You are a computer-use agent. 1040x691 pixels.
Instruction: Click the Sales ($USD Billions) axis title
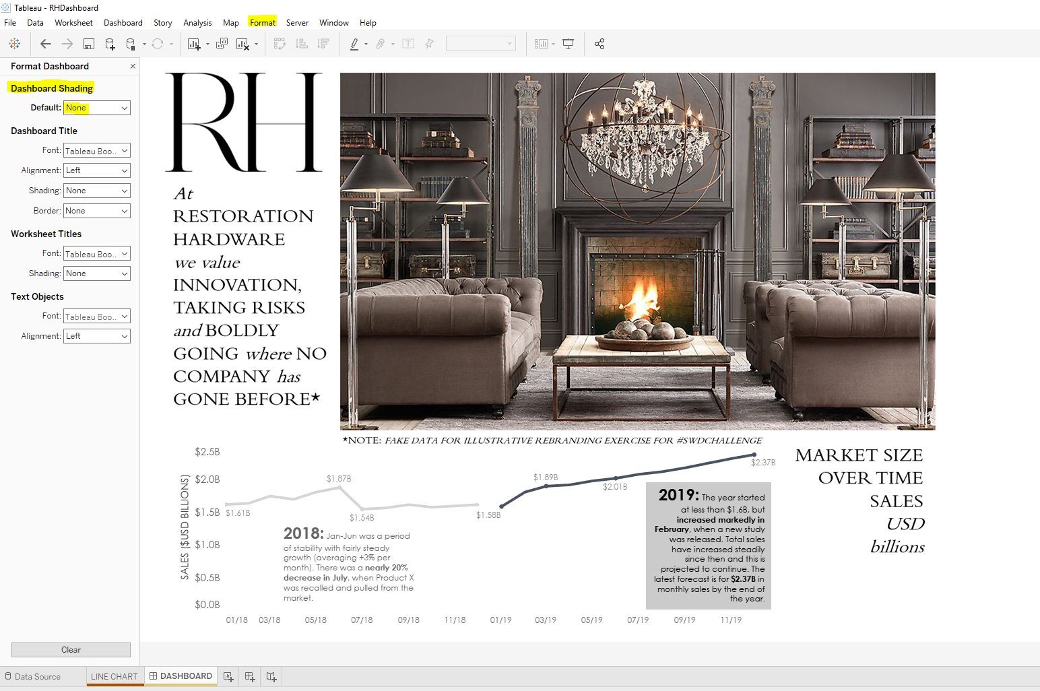pos(185,527)
